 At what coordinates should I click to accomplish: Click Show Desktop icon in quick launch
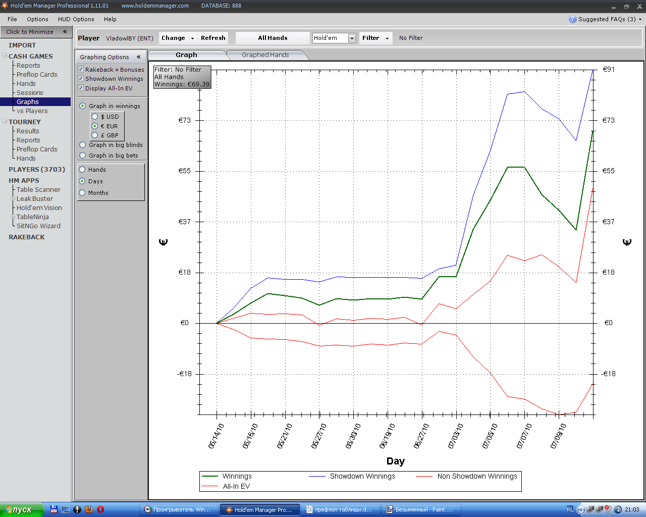pos(66,509)
